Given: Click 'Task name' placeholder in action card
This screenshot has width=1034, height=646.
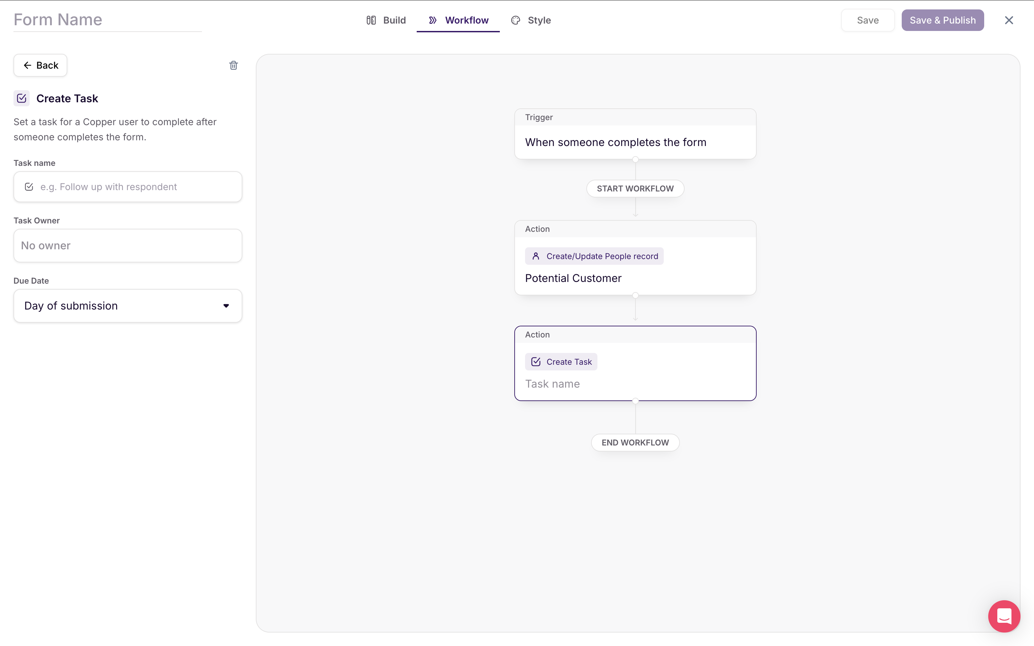Looking at the screenshot, I should (x=552, y=384).
